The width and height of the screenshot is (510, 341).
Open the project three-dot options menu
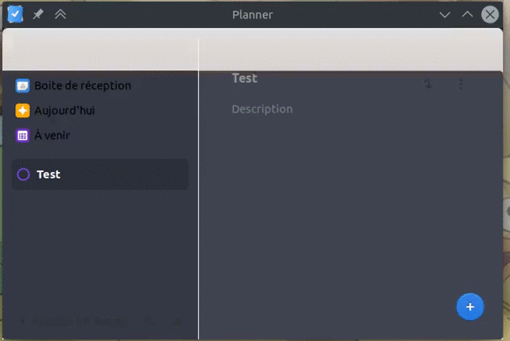(x=461, y=84)
